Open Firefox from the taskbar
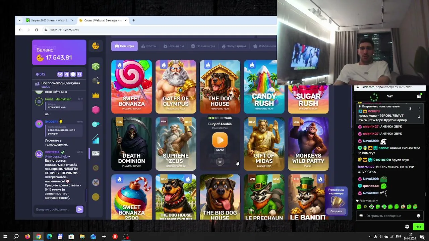Screen dimensions: 429x241 (27, 237)
